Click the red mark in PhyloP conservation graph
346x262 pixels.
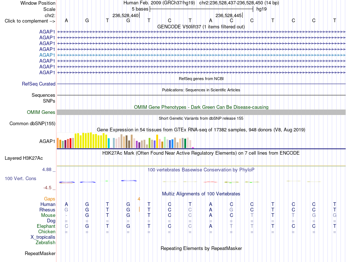point(211,182)
